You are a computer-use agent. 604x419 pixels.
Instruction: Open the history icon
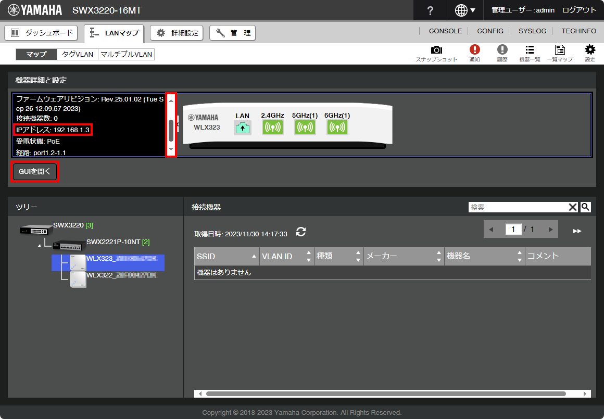point(502,50)
